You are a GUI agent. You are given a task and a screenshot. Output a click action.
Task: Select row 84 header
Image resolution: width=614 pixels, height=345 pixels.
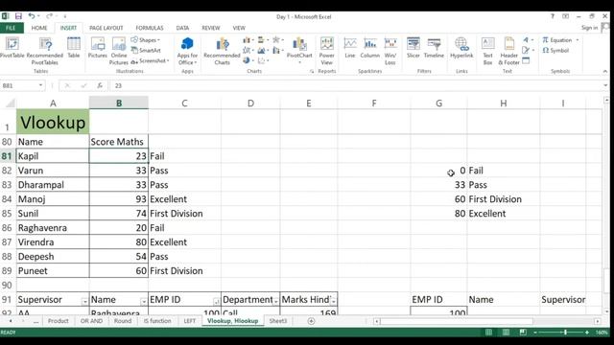click(x=7, y=199)
